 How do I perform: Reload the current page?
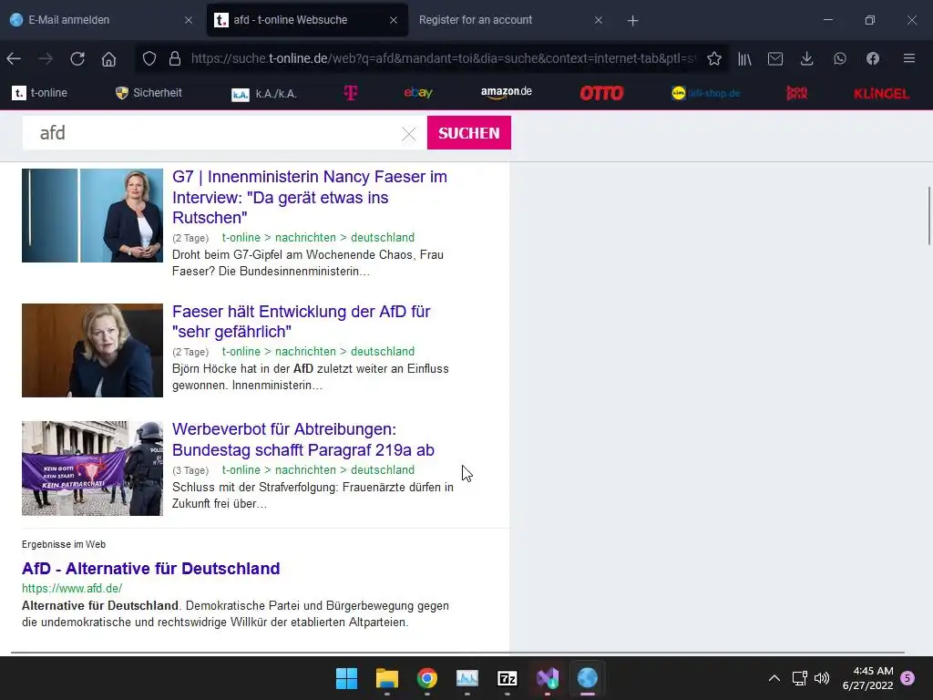(x=77, y=58)
